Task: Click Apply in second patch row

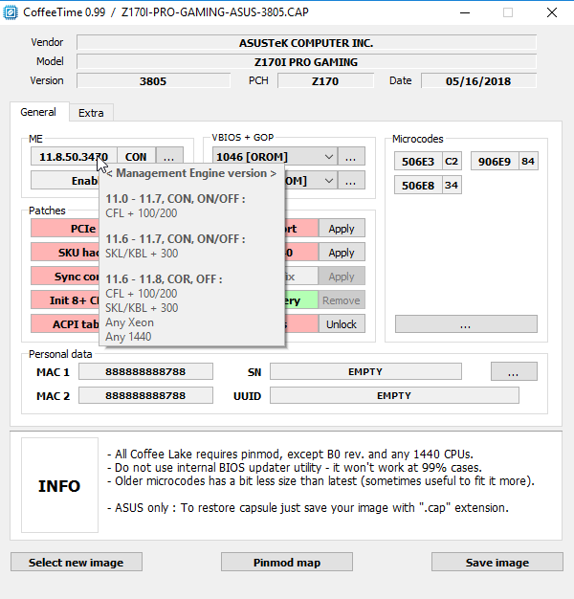Action: click(342, 253)
